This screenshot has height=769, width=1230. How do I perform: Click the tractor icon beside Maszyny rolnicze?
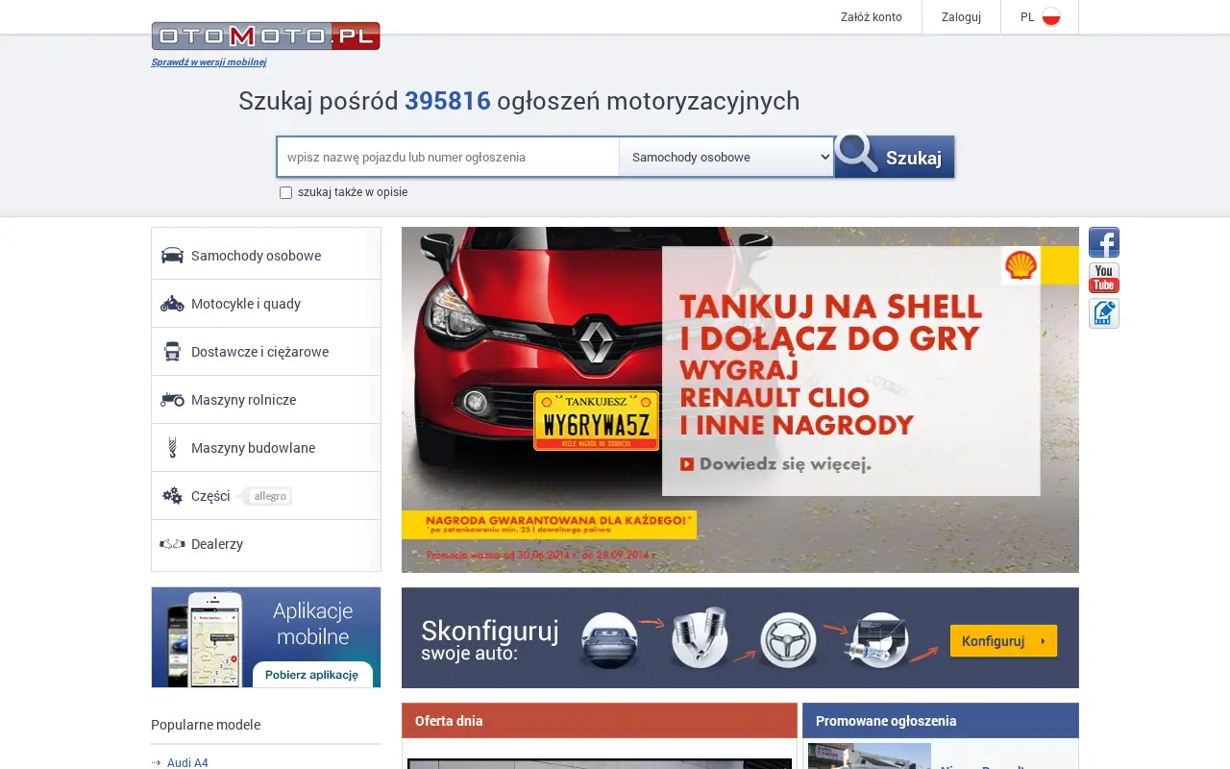click(x=172, y=400)
